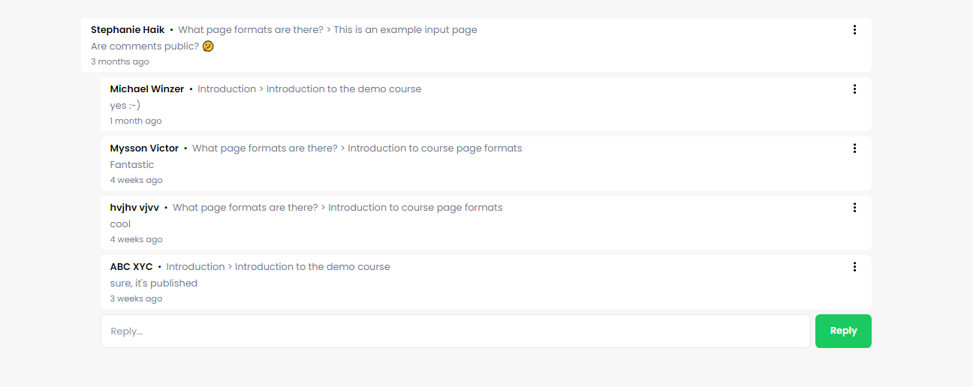Open kebab menu on hvjhv vjvv's reply
This screenshot has width=973, height=387.
[854, 208]
